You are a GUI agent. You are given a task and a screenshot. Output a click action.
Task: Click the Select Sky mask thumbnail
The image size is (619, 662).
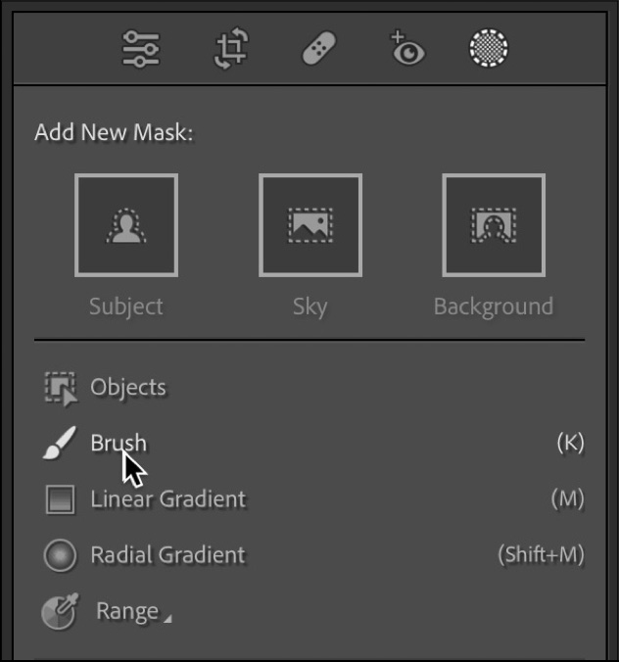309,225
